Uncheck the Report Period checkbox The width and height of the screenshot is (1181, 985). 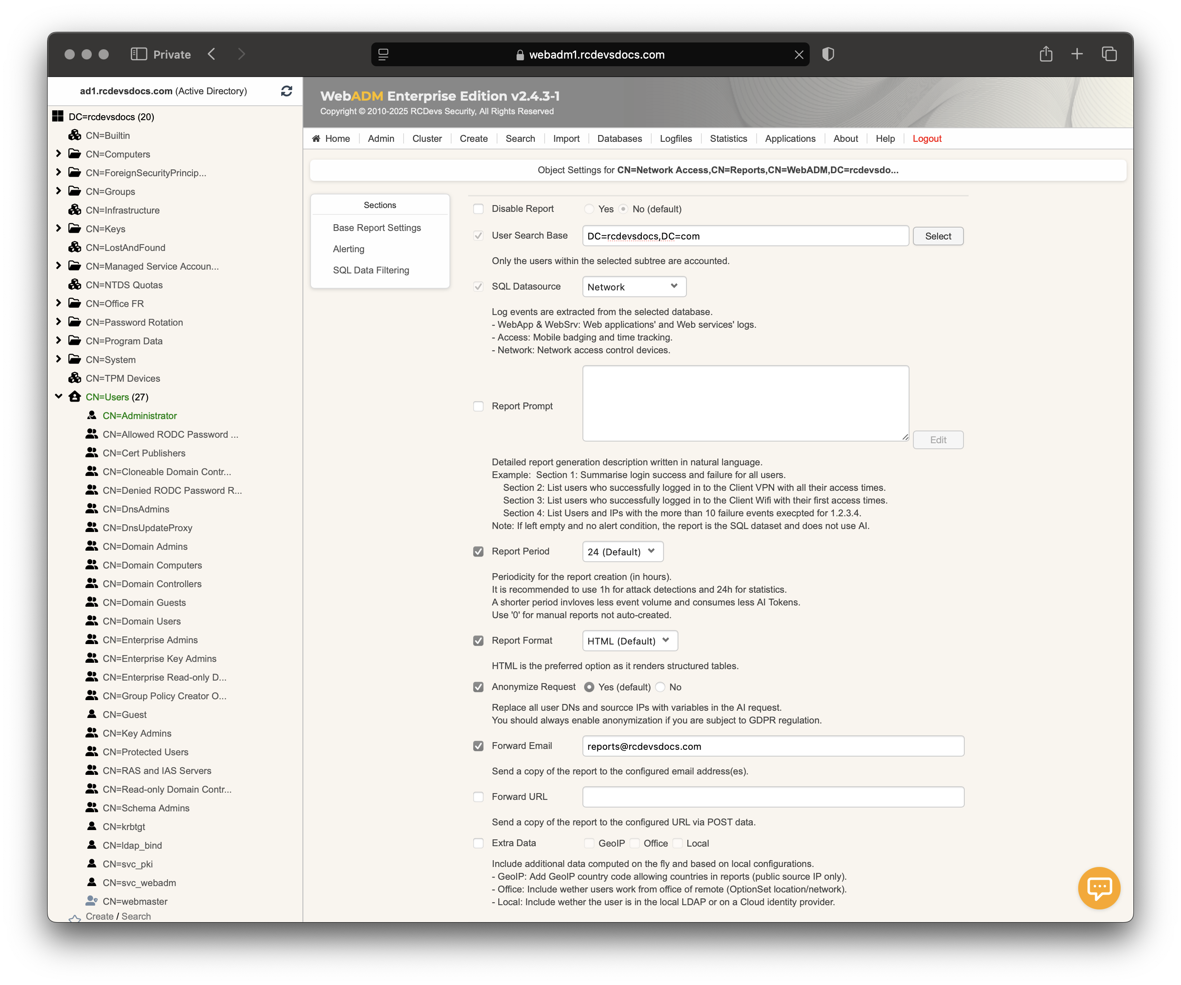click(x=478, y=552)
